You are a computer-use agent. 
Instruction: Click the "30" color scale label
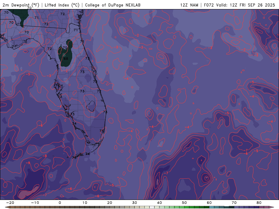click(x=135, y=203)
